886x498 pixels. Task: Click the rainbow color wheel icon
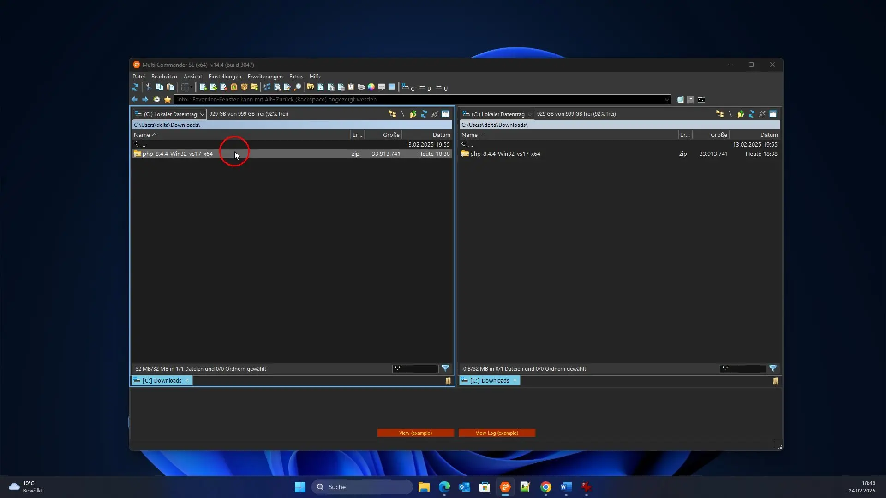(x=371, y=87)
